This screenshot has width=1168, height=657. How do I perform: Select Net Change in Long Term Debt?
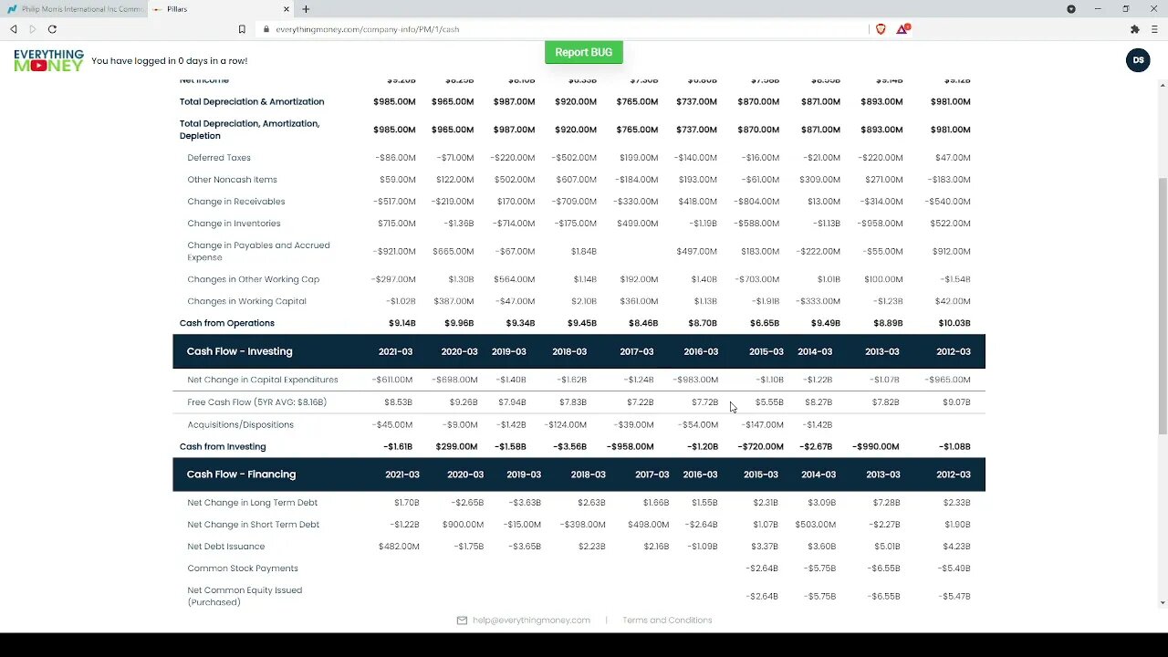coord(252,503)
